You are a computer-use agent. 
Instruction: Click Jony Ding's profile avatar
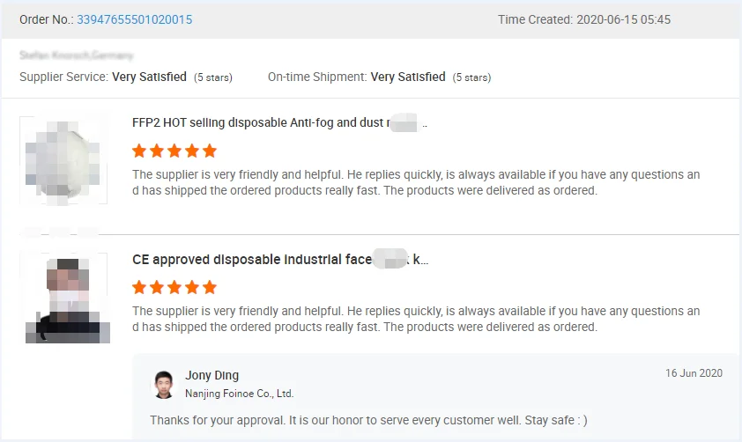[x=163, y=385]
